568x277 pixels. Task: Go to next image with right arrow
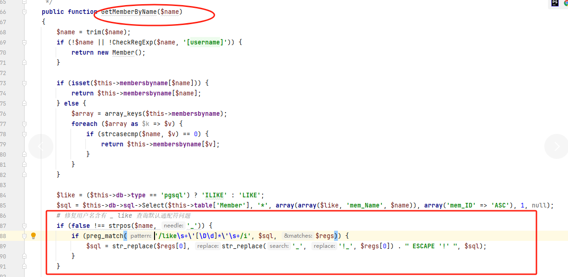coord(556,146)
